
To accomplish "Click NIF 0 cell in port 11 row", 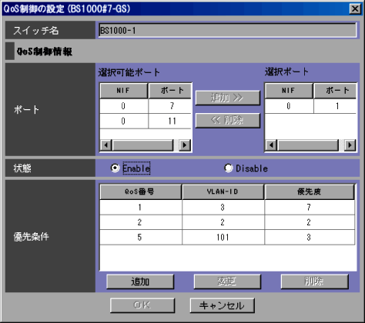I will (x=124, y=121).
